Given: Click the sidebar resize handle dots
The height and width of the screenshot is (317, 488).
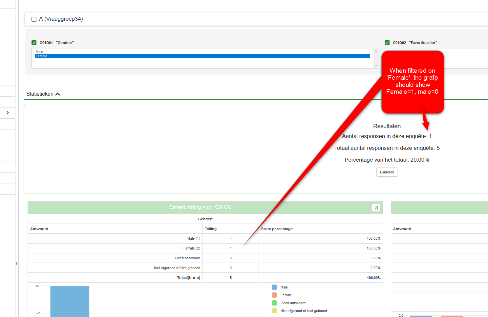Looking at the screenshot, I should click(17, 263).
